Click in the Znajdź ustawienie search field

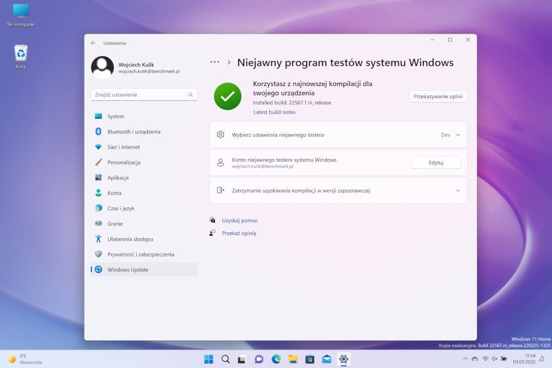[144, 95]
